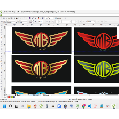Open the redo history dropdown arrow
The image size is (119, 119).
coord(27,18)
